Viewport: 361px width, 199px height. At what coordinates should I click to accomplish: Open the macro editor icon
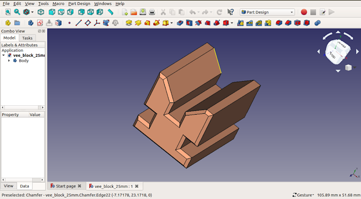tap(323, 12)
